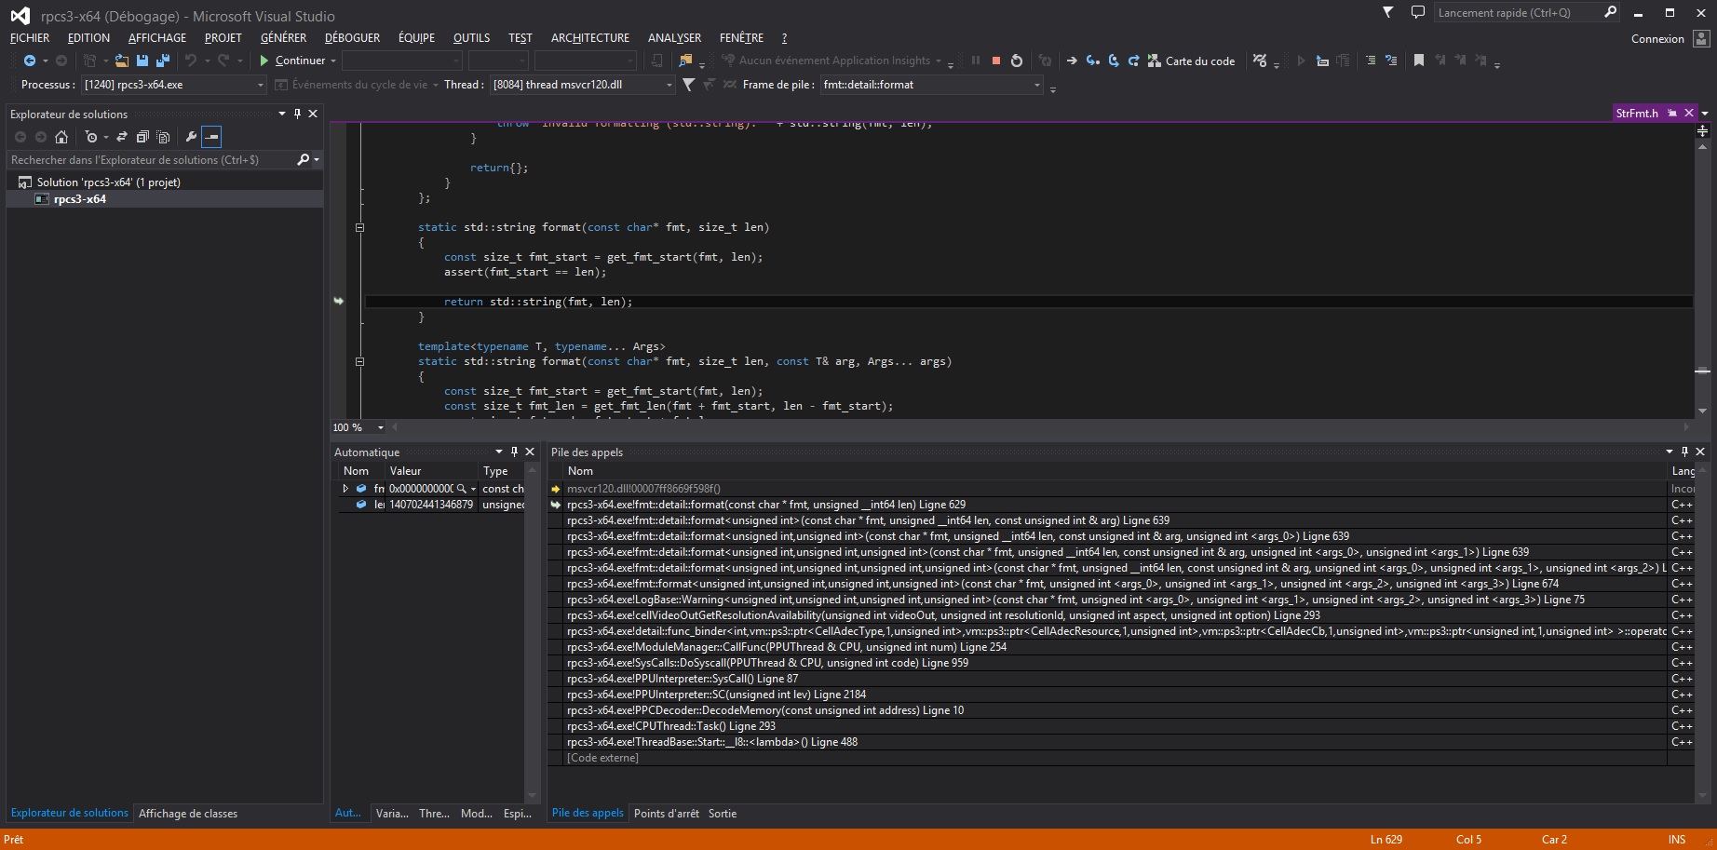Open the Continuer dropdown arrow
The width and height of the screenshot is (1717, 850).
click(333, 61)
